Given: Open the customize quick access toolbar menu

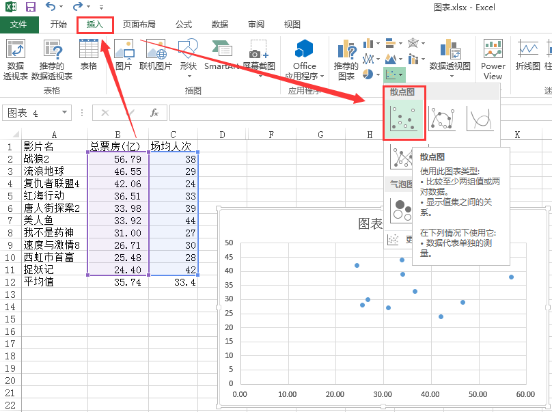Looking at the screenshot, I should (101, 7).
